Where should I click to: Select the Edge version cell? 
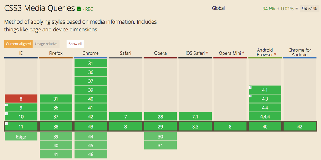click(21, 136)
